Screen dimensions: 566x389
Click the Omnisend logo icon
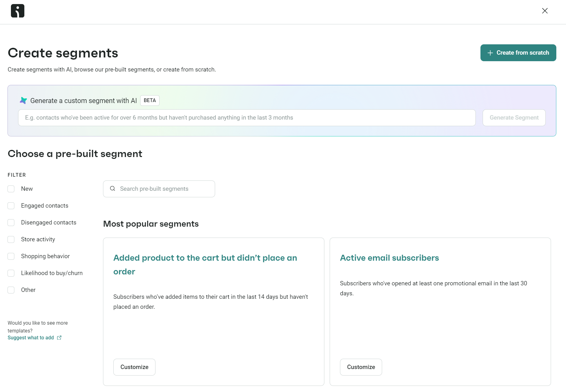17,11
